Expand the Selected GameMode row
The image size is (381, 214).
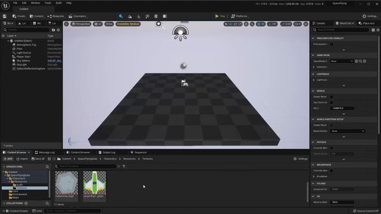point(314,67)
